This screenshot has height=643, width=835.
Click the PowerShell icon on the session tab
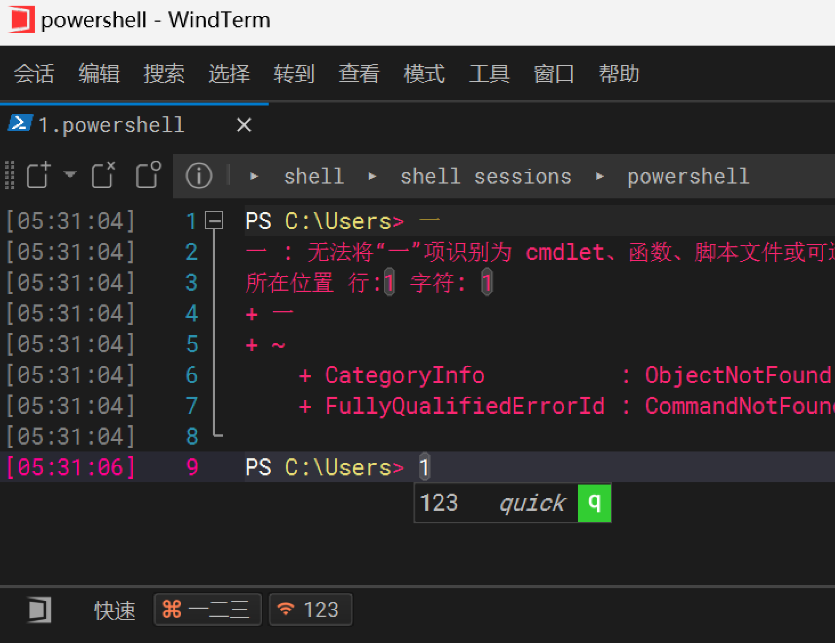click(20, 123)
